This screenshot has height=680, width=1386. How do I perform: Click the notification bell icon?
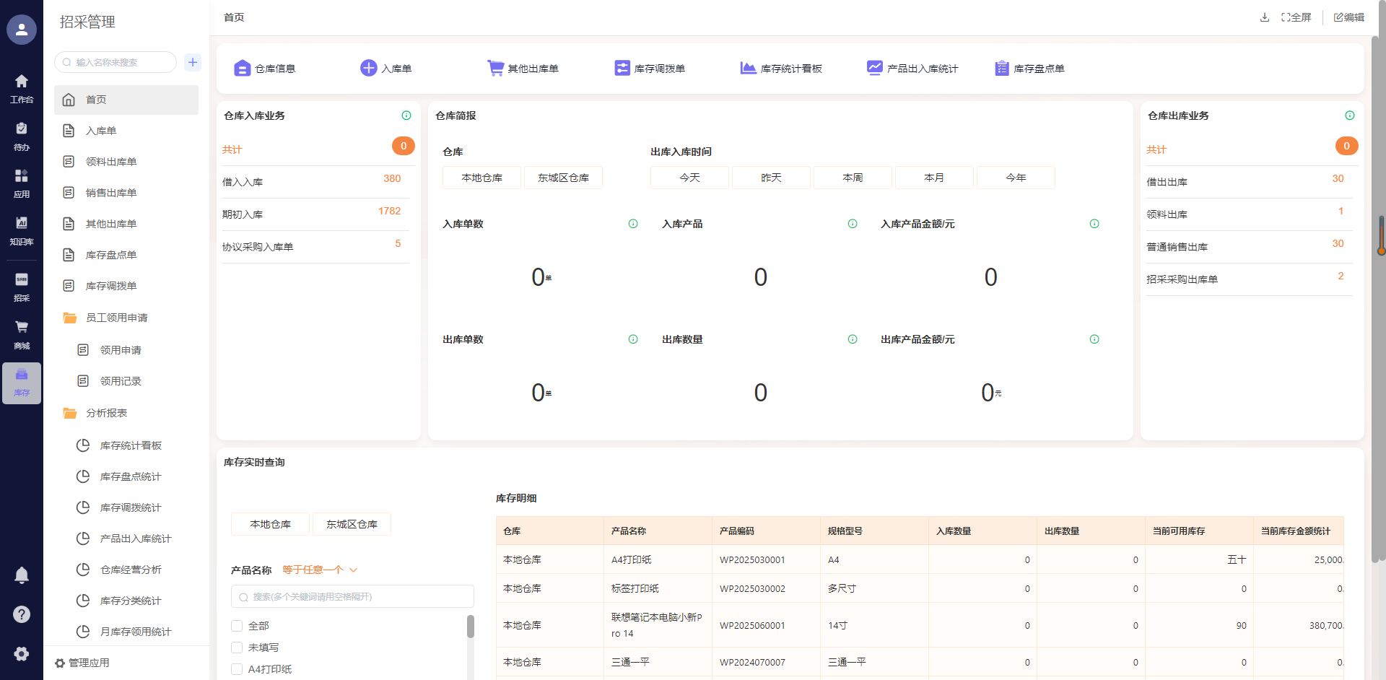[x=22, y=575]
